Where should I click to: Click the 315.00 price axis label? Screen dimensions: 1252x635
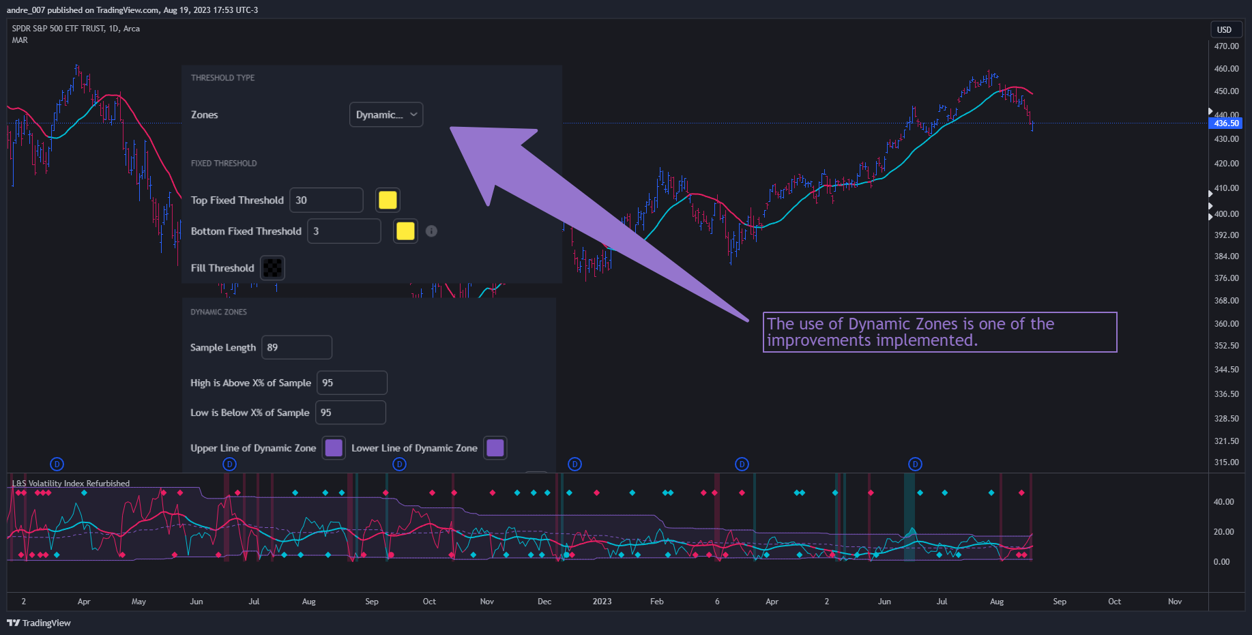[1226, 462]
